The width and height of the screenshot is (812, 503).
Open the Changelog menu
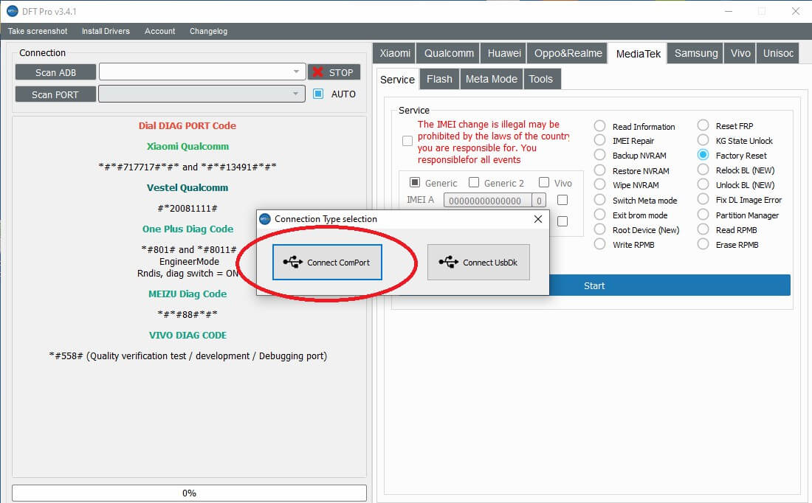pos(208,31)
